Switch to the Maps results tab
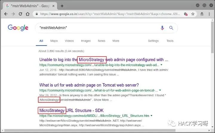 pyautogui.click(x=54, y=41)
